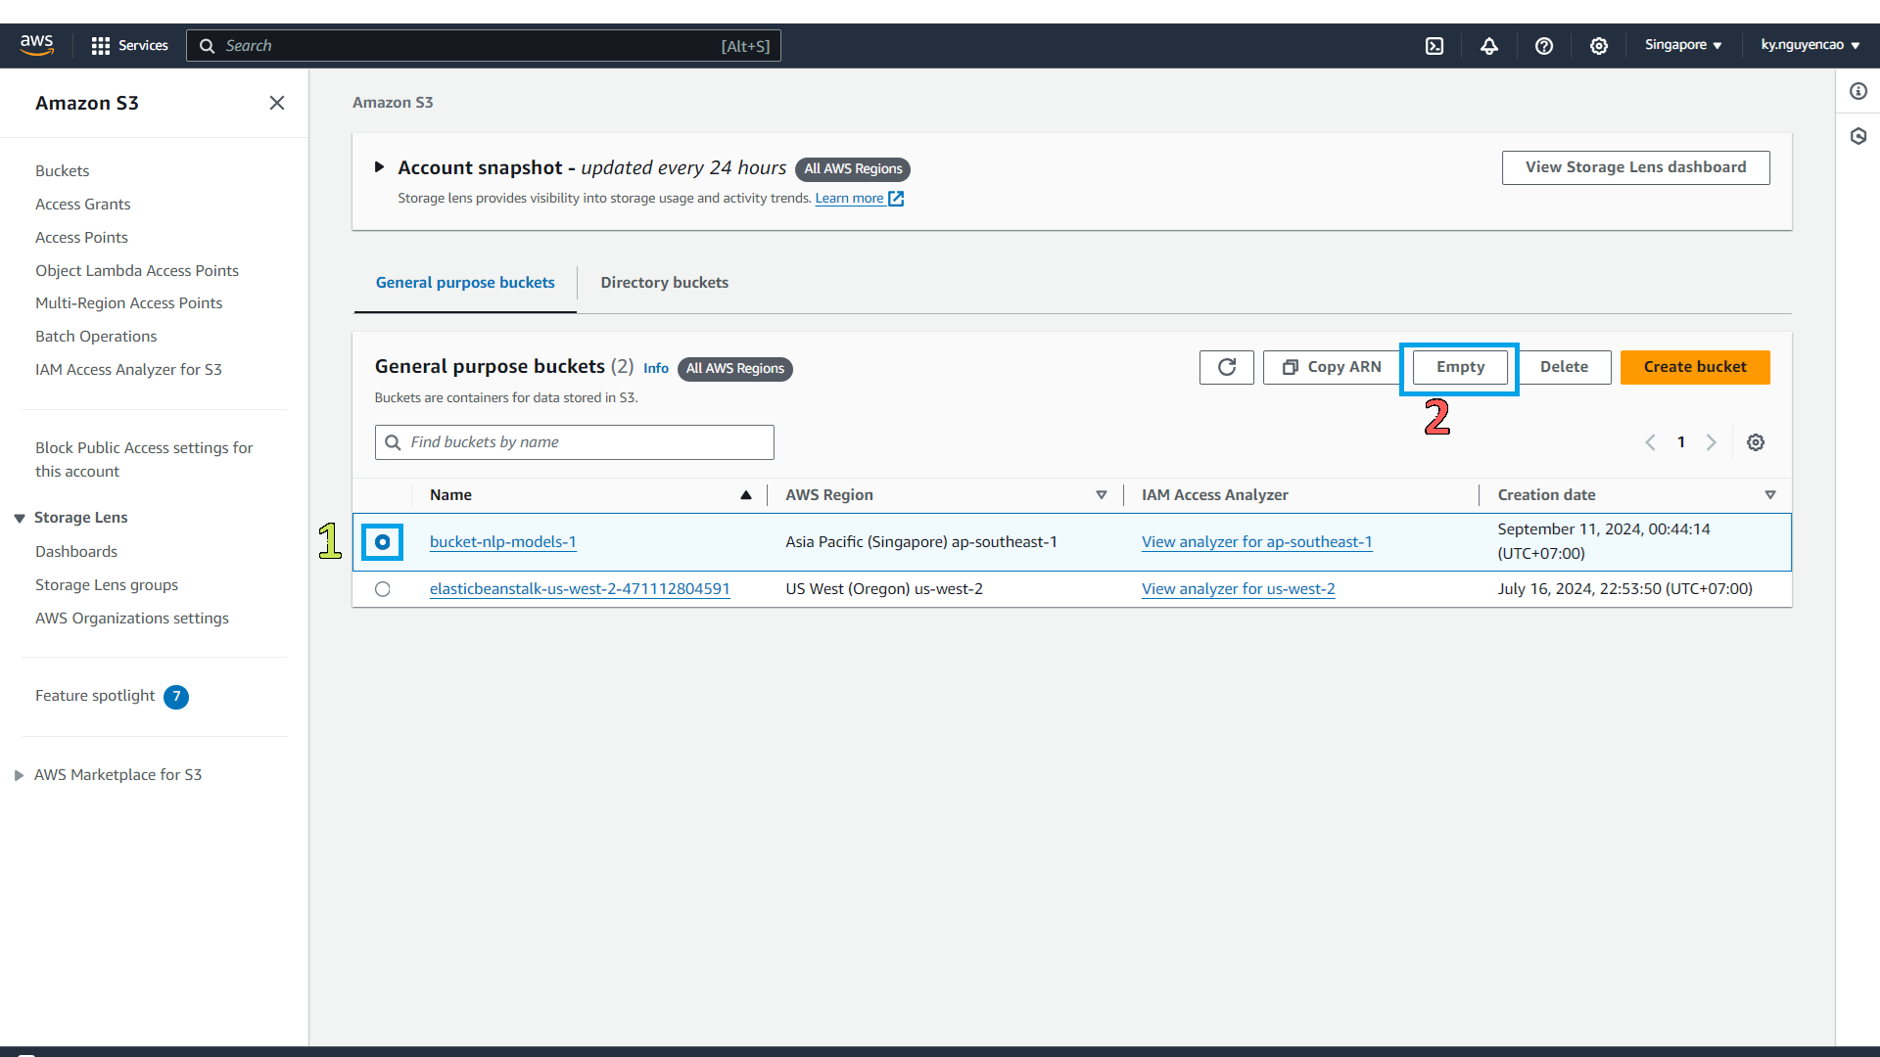Expand the Account snapshot section

point(379,167)
